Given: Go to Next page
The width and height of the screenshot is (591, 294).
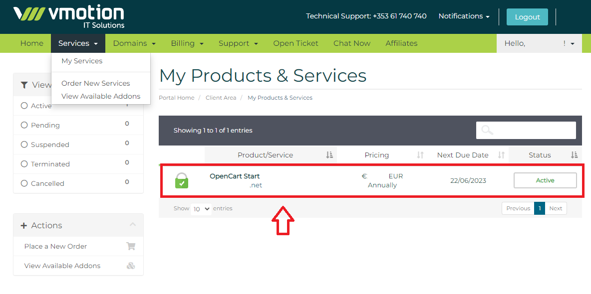Looking at the screenshot, I should pyautogui.click(x=556, y=208).
